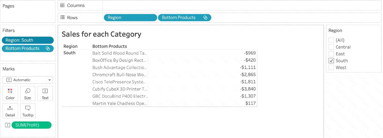The height and width of the screenshot is (138, 383).
Task: Open the Color marks card
Action: [10, 93]
